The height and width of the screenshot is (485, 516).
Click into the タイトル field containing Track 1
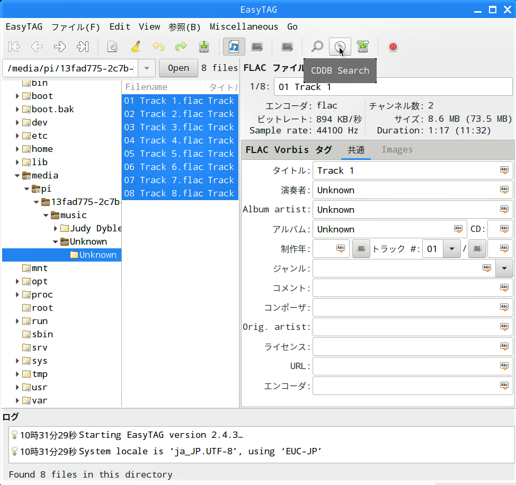pos(413,170)
